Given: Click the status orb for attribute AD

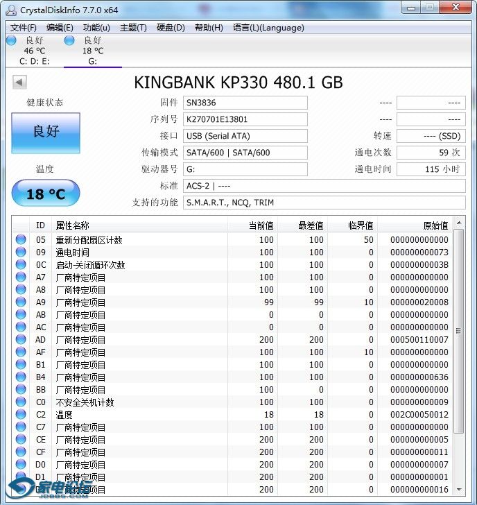Looking at the screenshot, I should coord(21,339).
